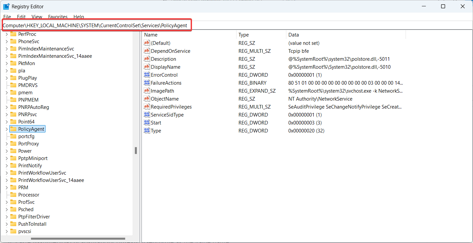This screenshot has height=243, width=473.
Task: Expand the ProfSvc key
Action: pyautogui.click(x=6, y=202)
